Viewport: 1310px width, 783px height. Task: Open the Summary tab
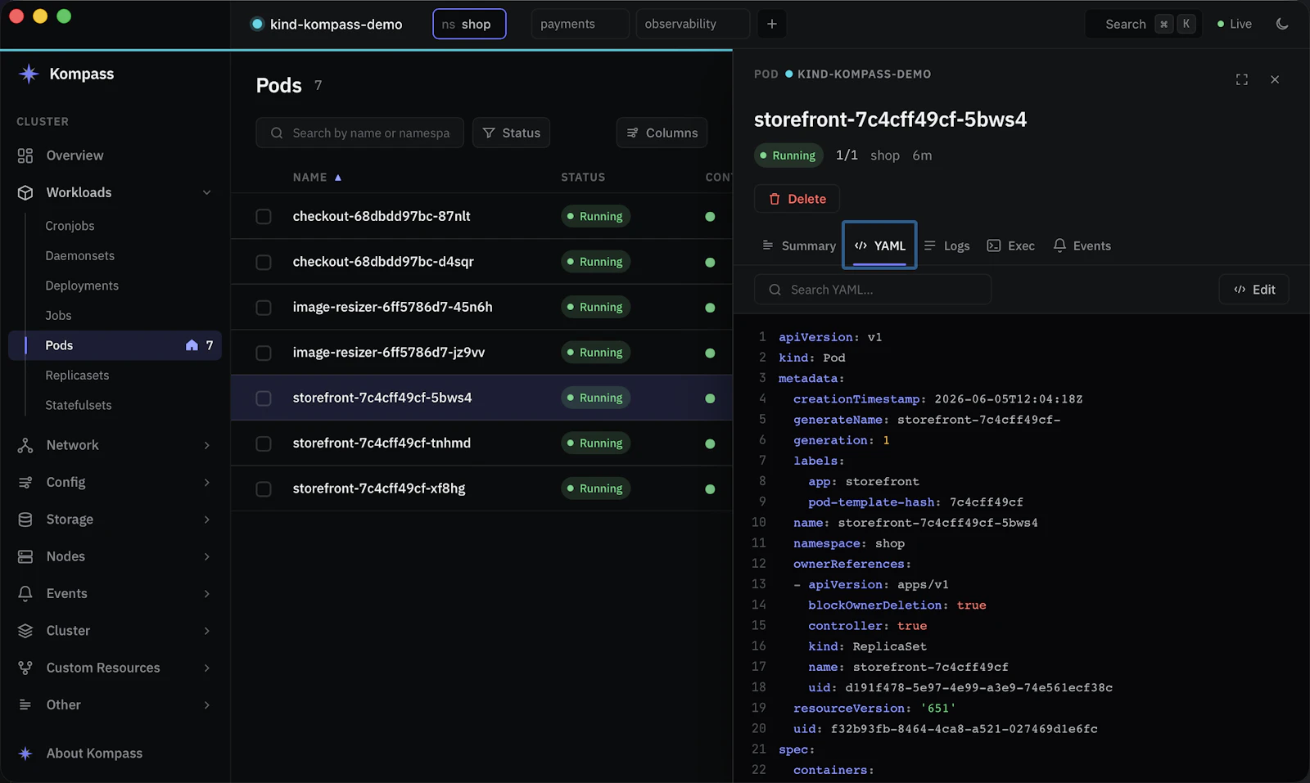pos(798,245)
